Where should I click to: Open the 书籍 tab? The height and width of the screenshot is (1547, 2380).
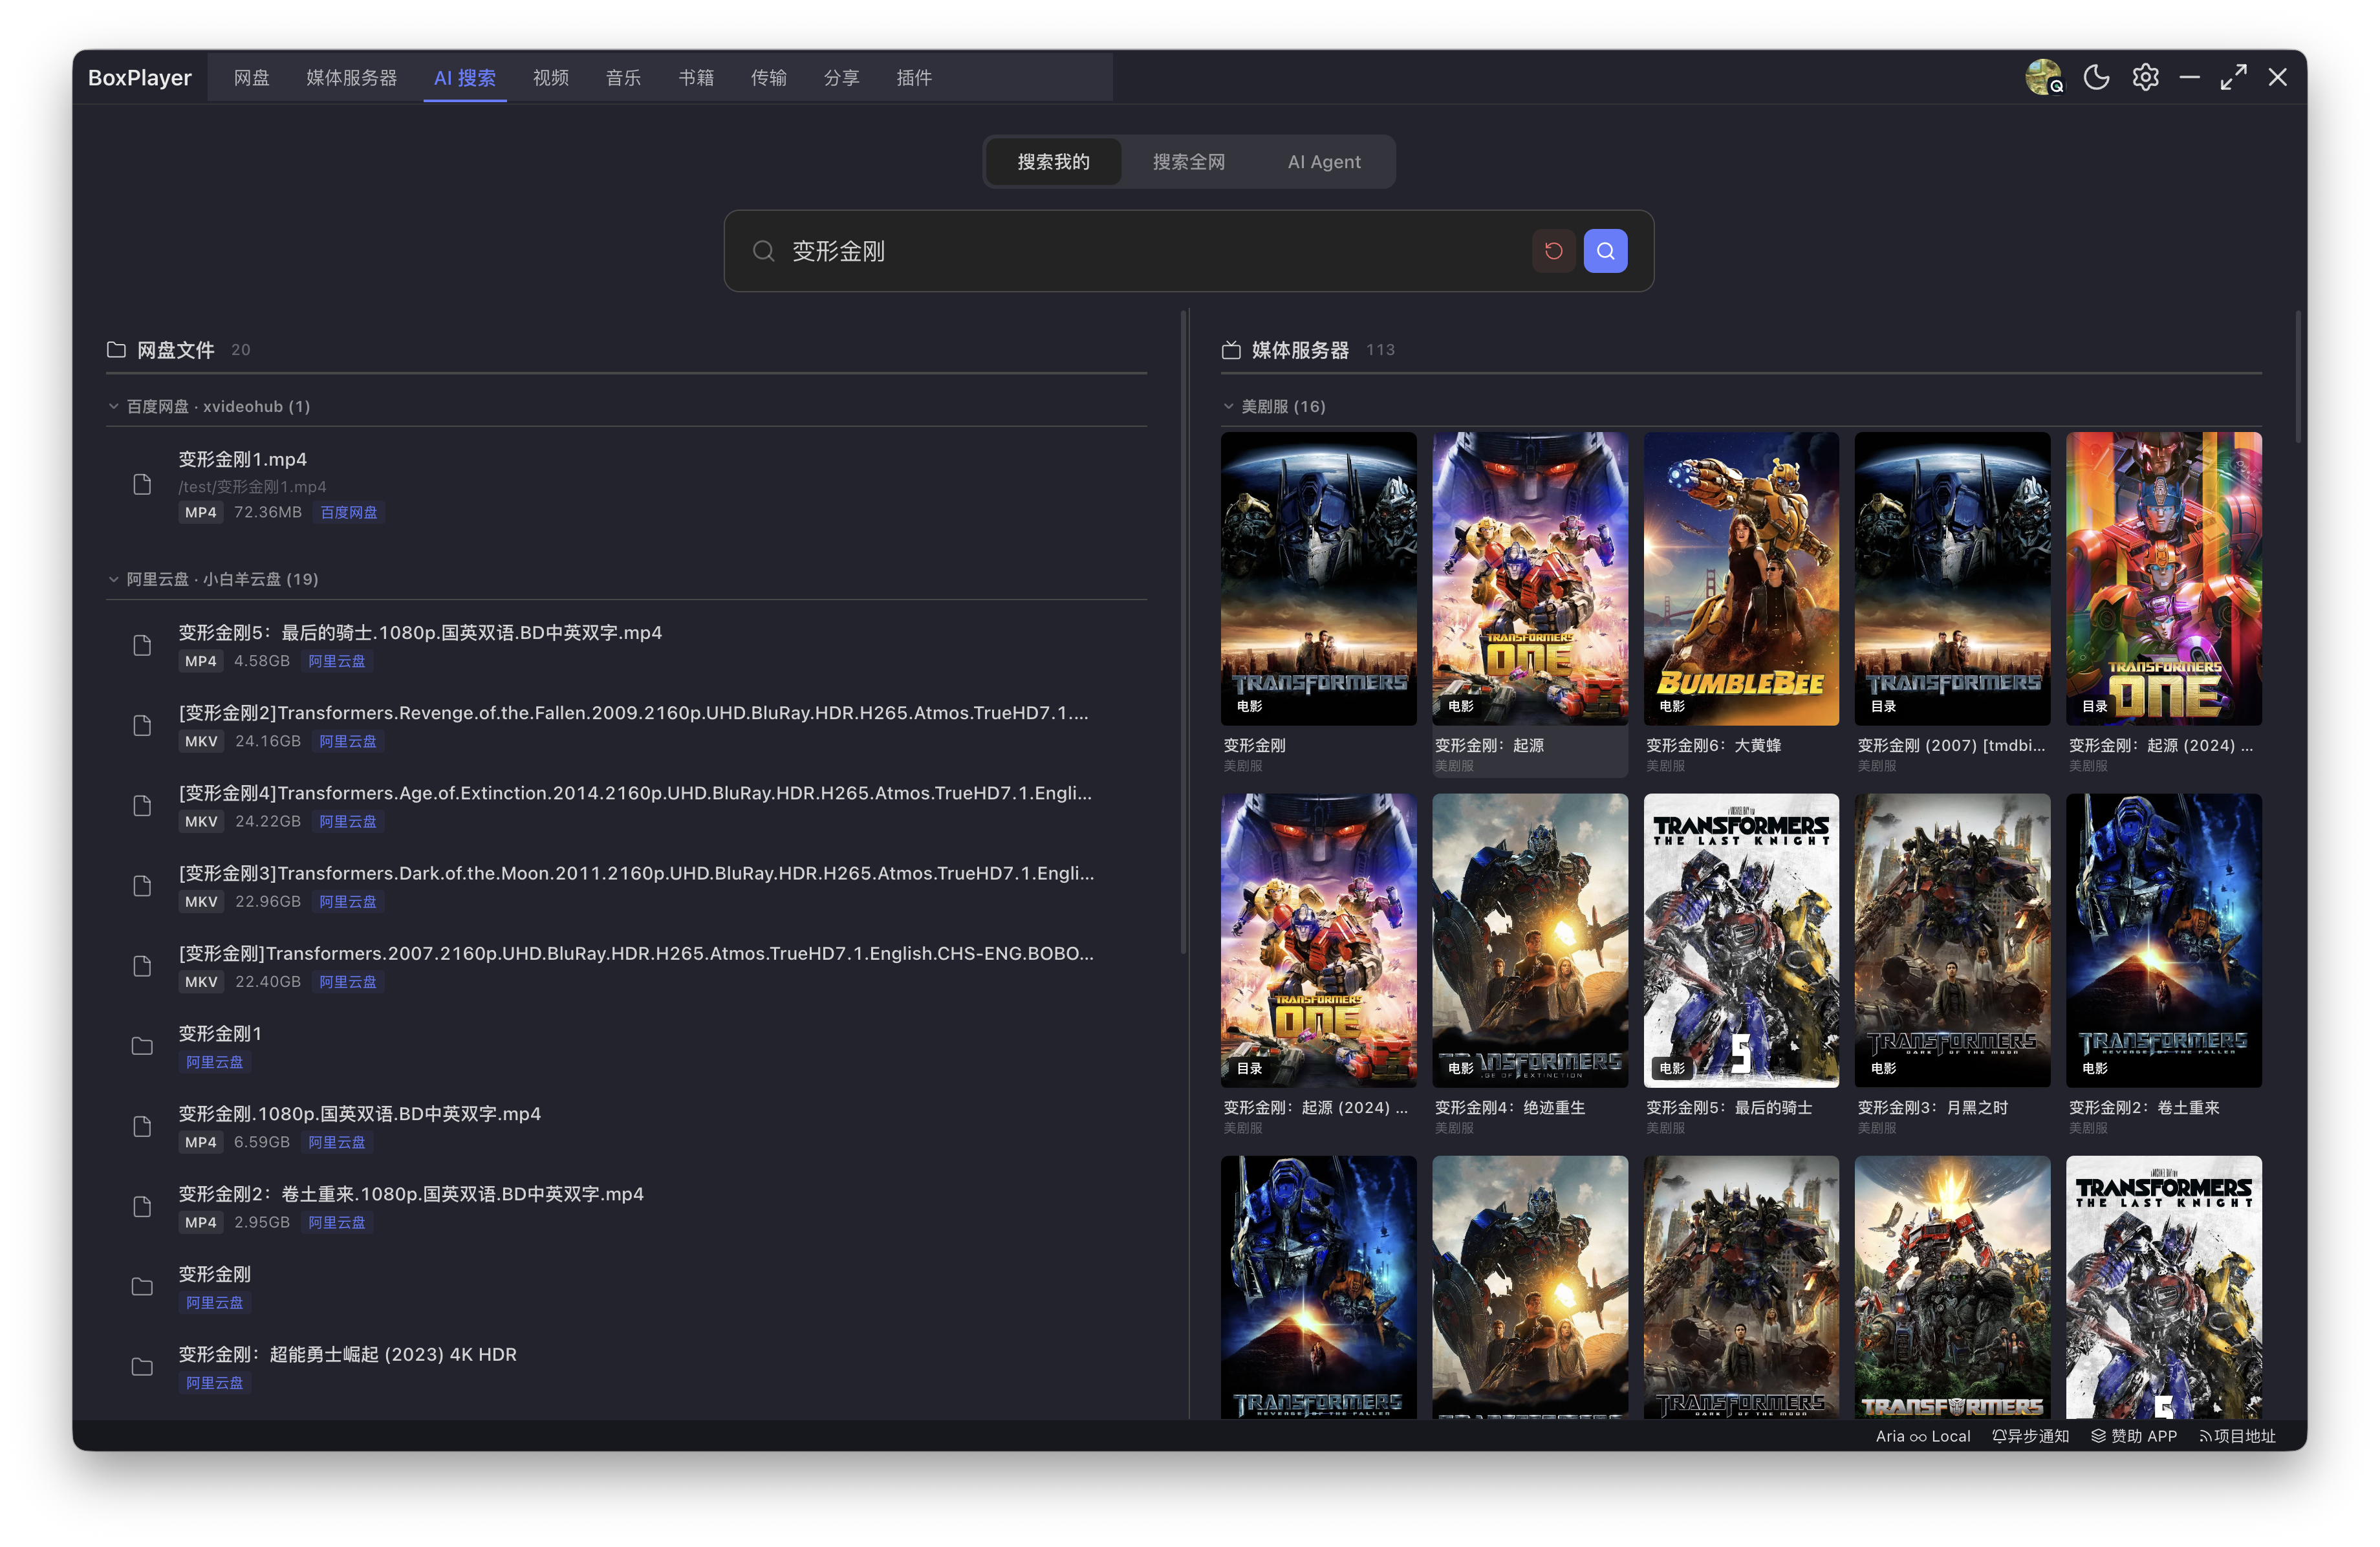tap(696, 77)
